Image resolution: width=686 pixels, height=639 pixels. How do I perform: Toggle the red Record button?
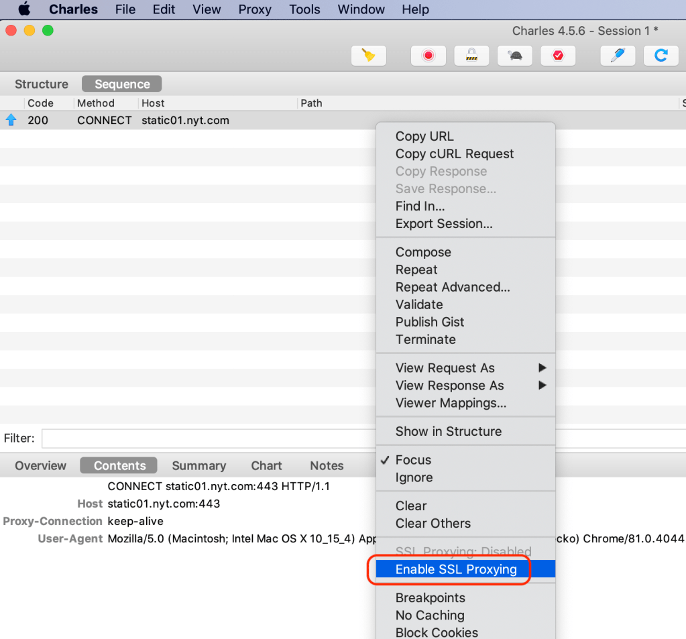click(428, 56)
